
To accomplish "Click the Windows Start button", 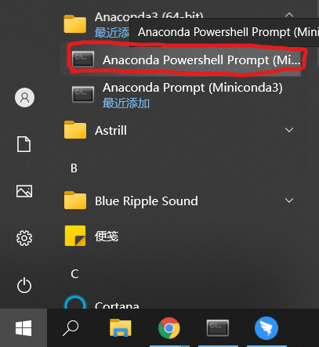I will pyautogui.click(x=24, y=328).
